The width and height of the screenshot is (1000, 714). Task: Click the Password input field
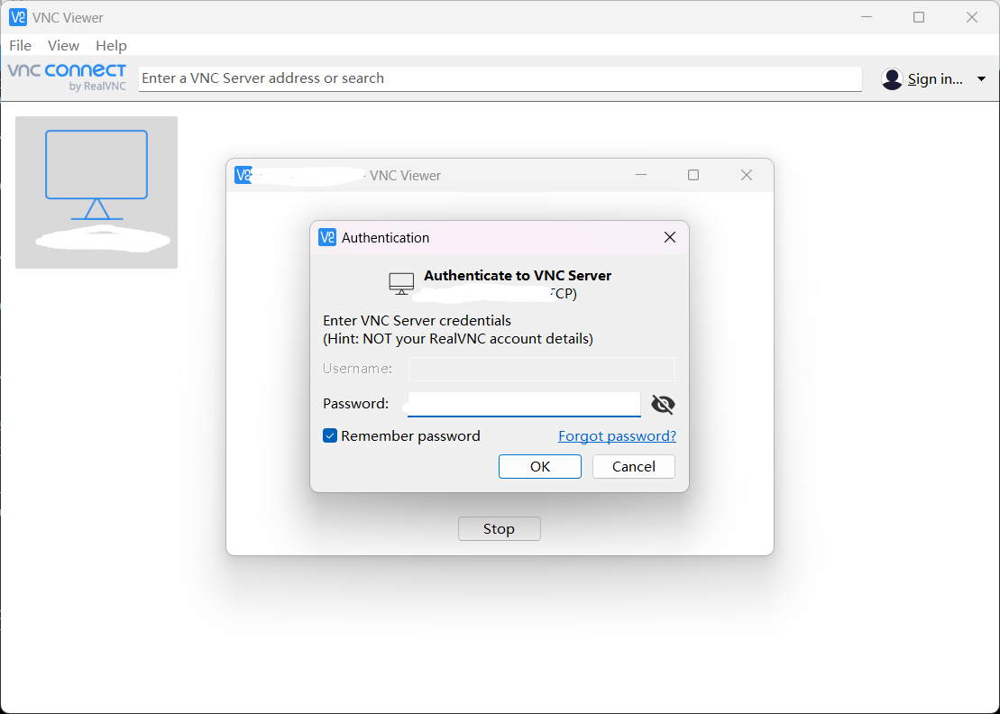click(x=523, y=404)
